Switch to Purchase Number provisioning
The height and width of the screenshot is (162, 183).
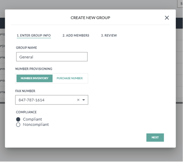[x=70, y=78]
